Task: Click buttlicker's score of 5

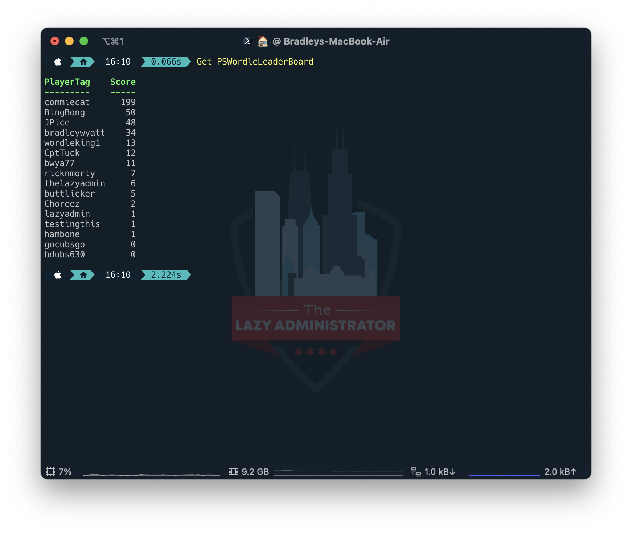Action: pyautogui.click(x=133, y=194)
